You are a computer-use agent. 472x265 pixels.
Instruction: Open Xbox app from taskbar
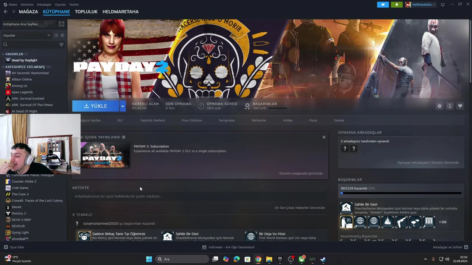301,259
